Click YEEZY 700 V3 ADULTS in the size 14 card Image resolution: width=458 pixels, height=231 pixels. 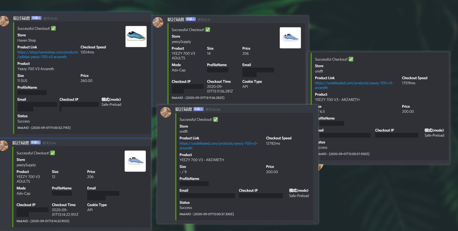183,56
